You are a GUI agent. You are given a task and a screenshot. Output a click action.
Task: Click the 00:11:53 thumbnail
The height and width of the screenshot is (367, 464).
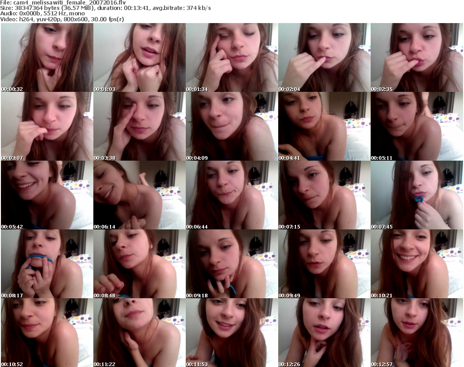coord(232,333)
